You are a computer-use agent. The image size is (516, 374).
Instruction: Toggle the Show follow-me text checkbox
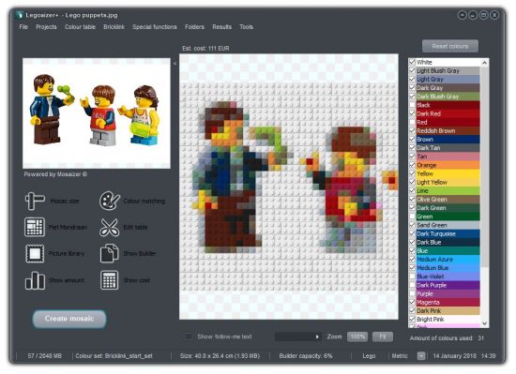coord(190,337)
